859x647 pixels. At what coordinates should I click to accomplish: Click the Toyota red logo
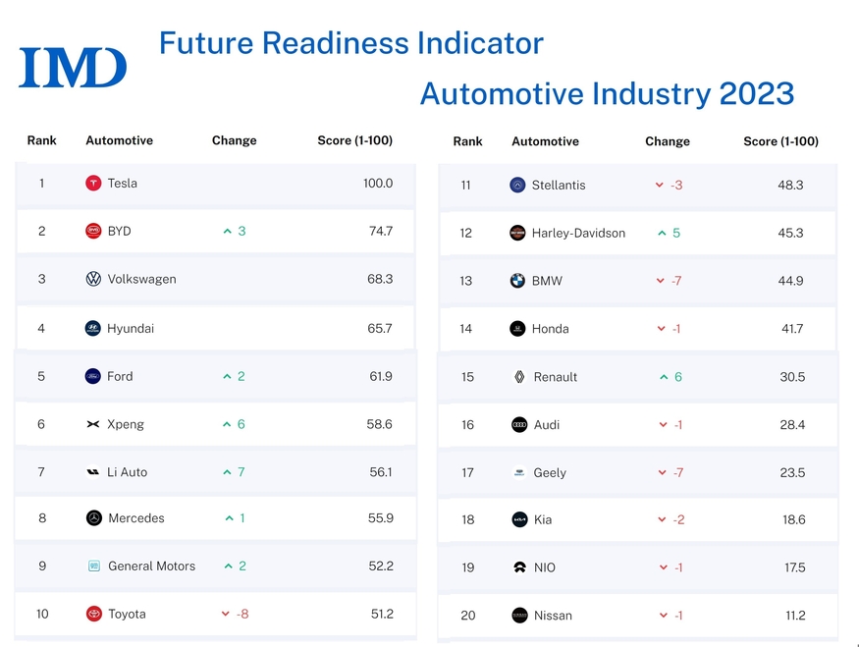(93, 615)
